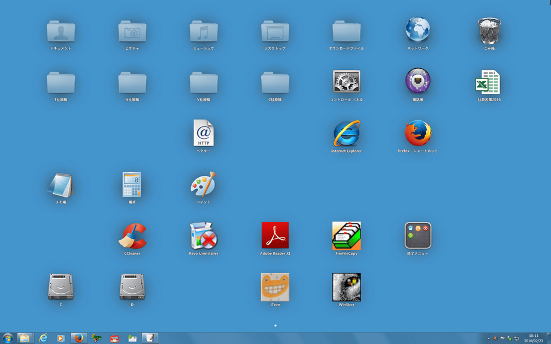
Task: Open the ミュージック music folder
Action: [204, 31]
